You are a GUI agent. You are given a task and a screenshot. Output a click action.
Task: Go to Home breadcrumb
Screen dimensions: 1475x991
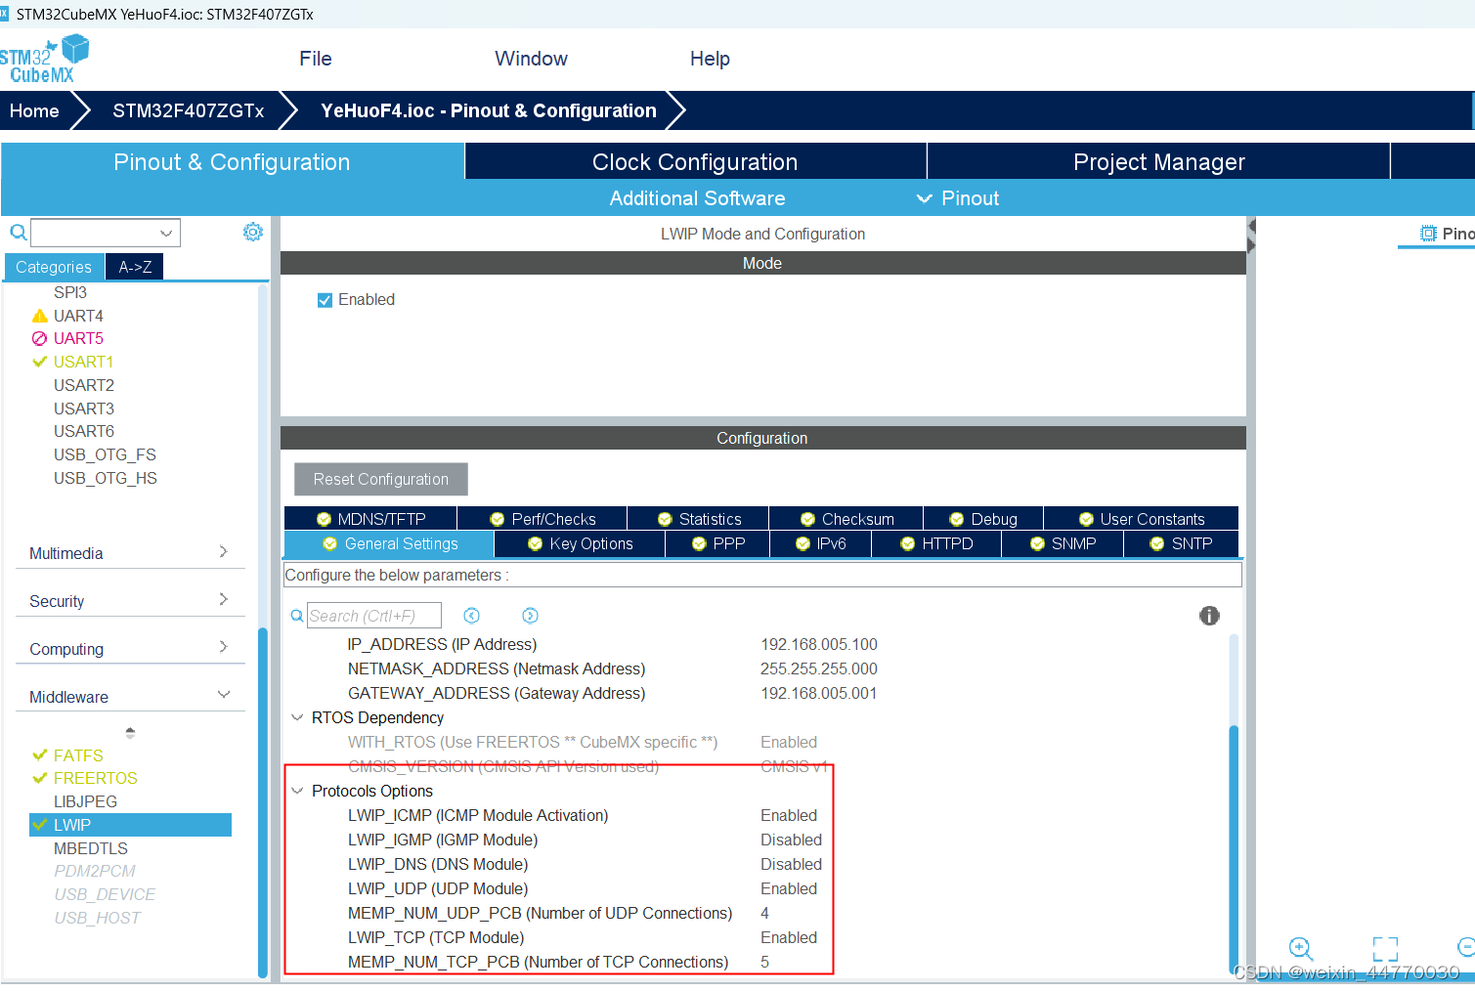click(x=34, y=110)
